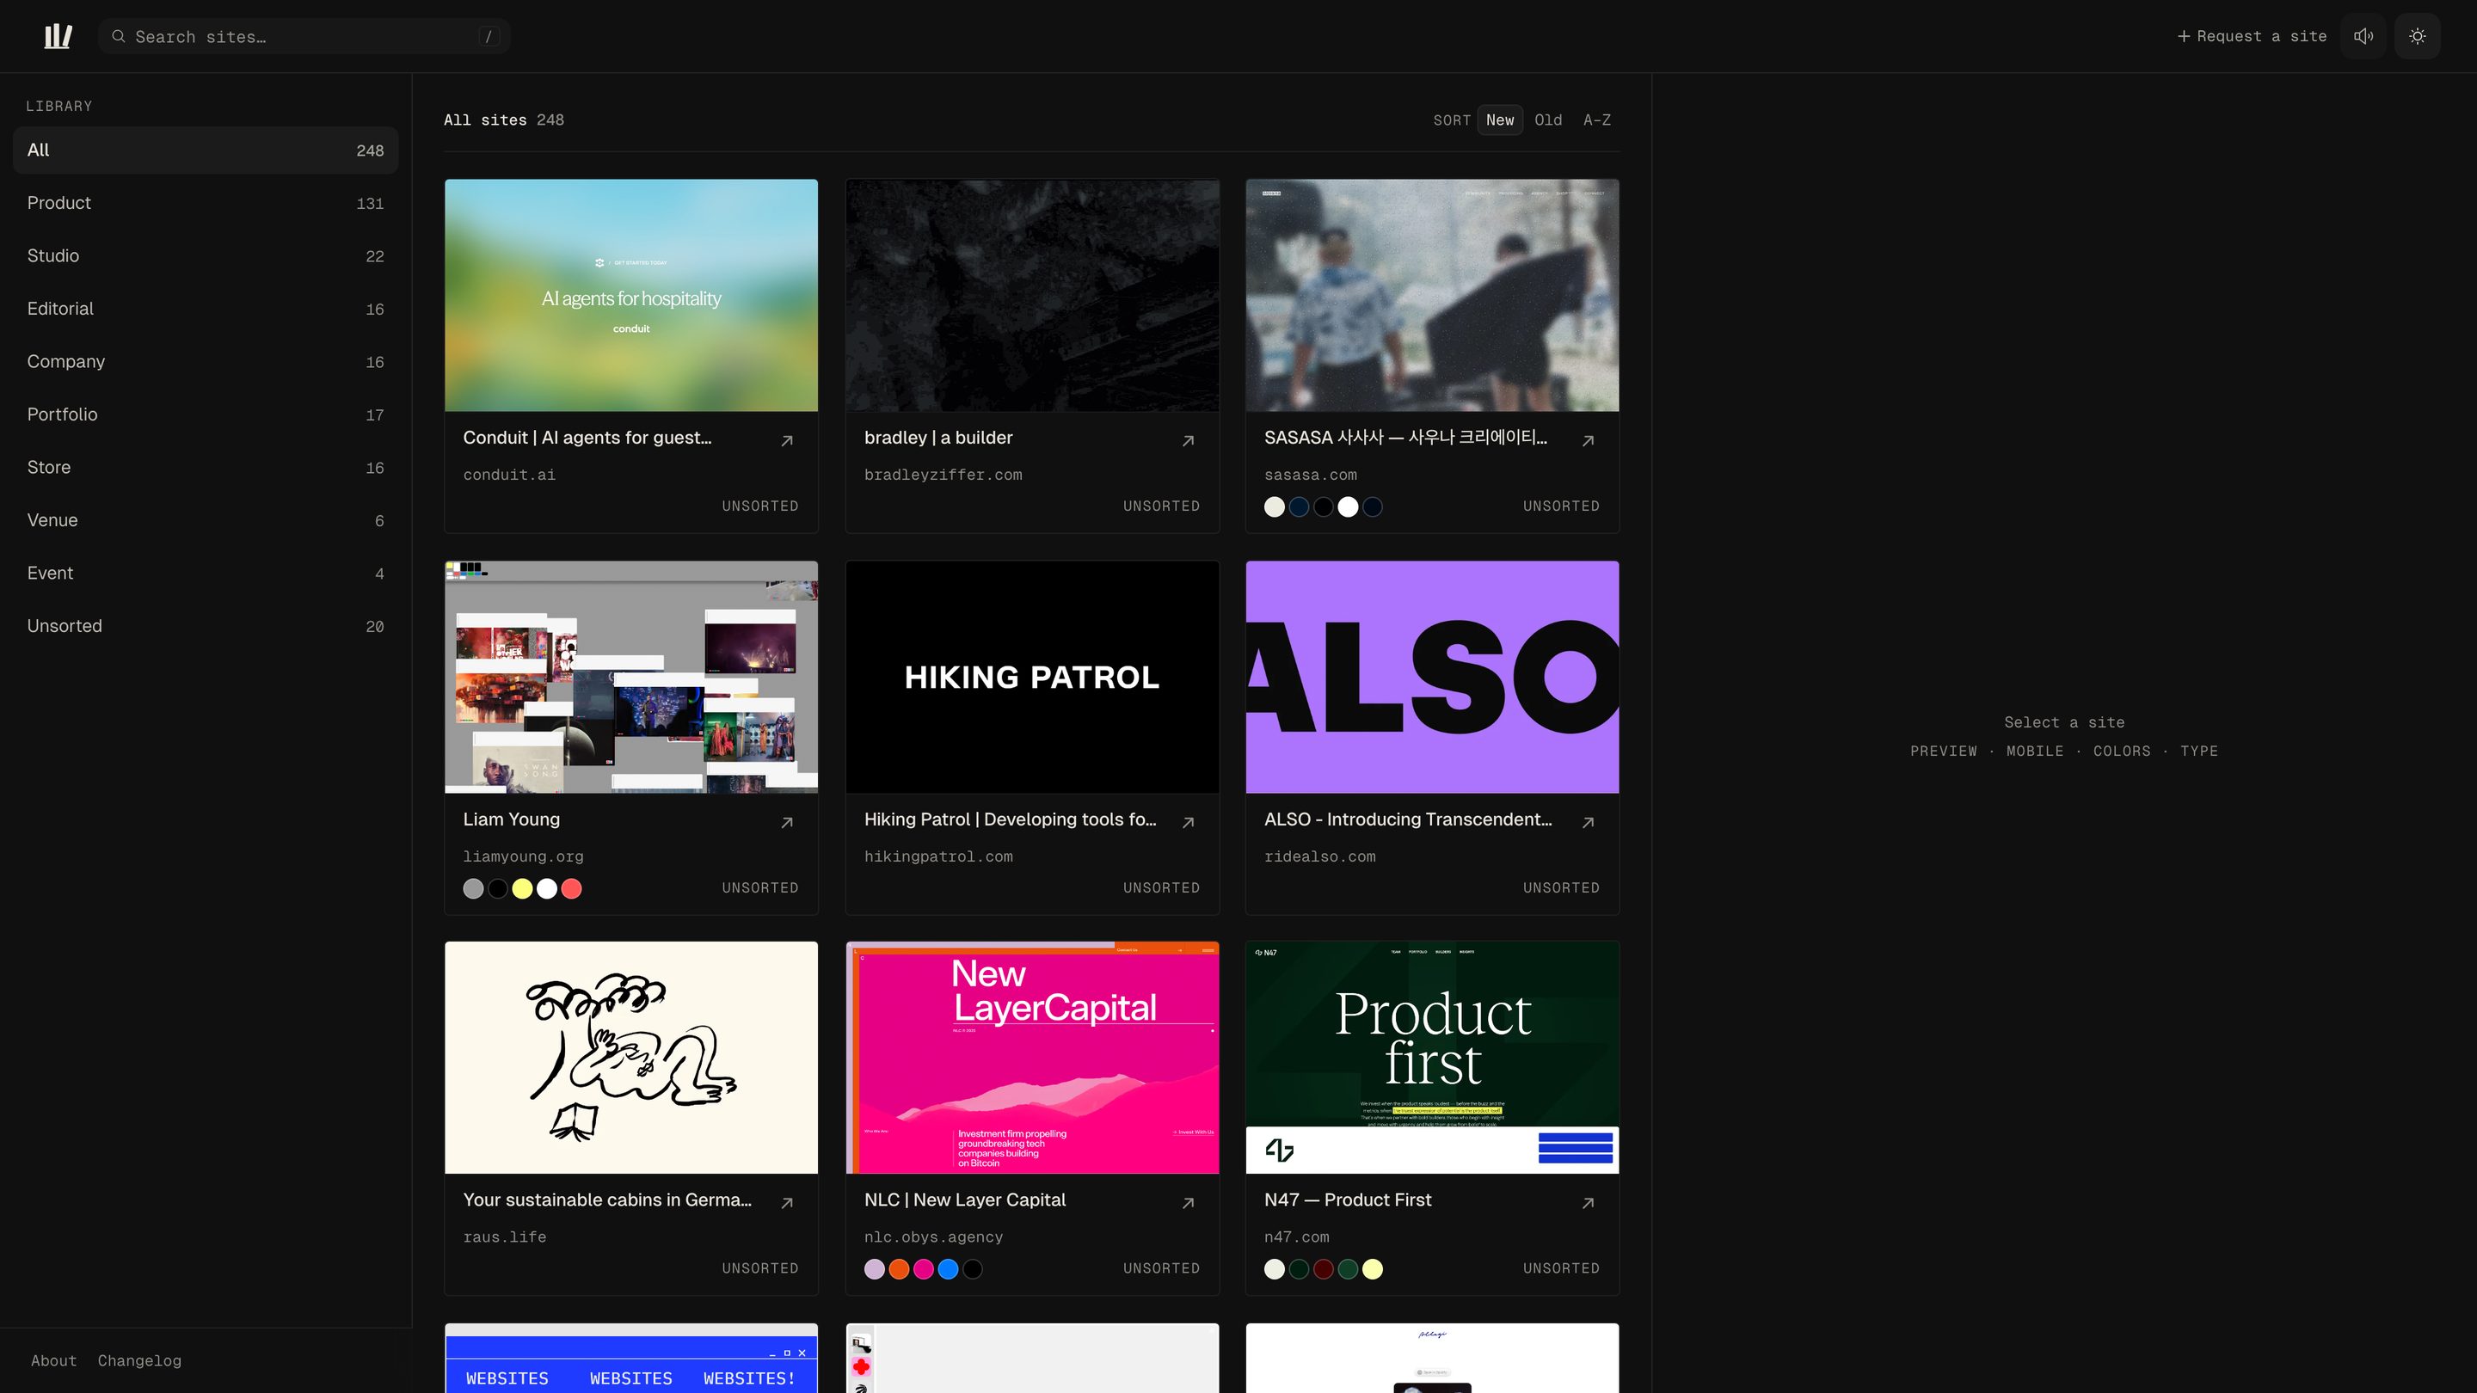Screen dimensions: 2477x1393
Task: Open external link arrow for N47 Product First
Action: (x=1588, y=1203)
